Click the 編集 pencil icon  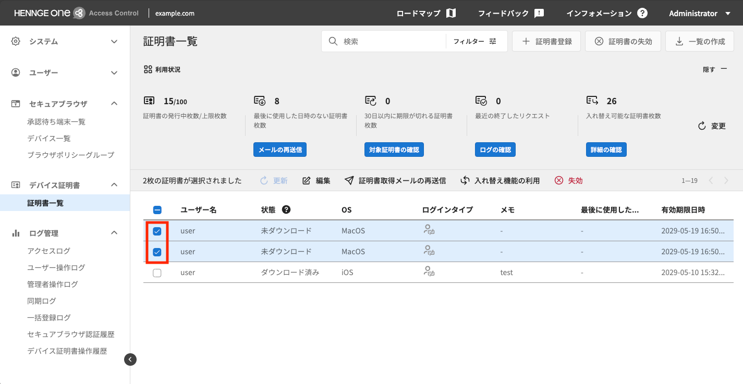point(307,180)
